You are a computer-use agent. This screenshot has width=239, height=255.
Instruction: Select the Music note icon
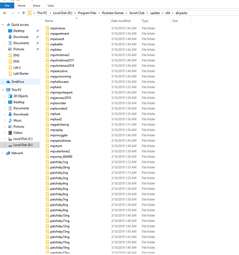(x=10, y=120)
